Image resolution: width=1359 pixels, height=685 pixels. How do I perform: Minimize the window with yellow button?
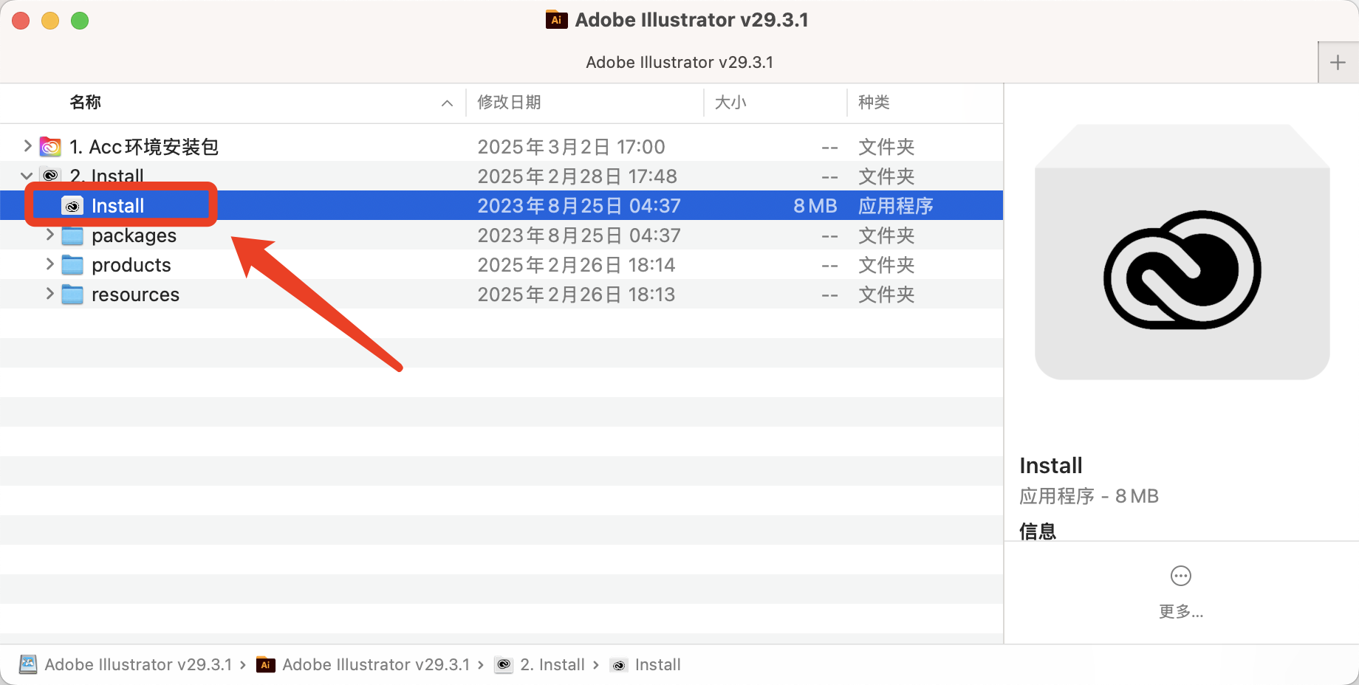pyautogui.click(x=50, y=21)
